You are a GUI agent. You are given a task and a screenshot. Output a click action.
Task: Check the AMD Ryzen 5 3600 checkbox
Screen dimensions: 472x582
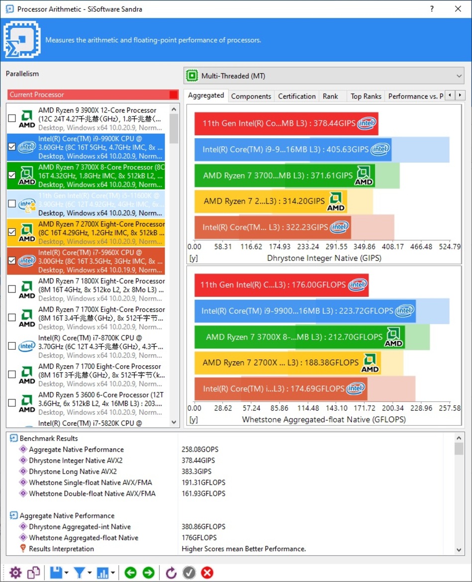click(x=12, y=403)
